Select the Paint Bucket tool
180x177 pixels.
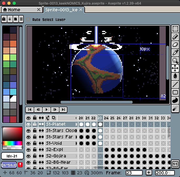tap(175, 76)
